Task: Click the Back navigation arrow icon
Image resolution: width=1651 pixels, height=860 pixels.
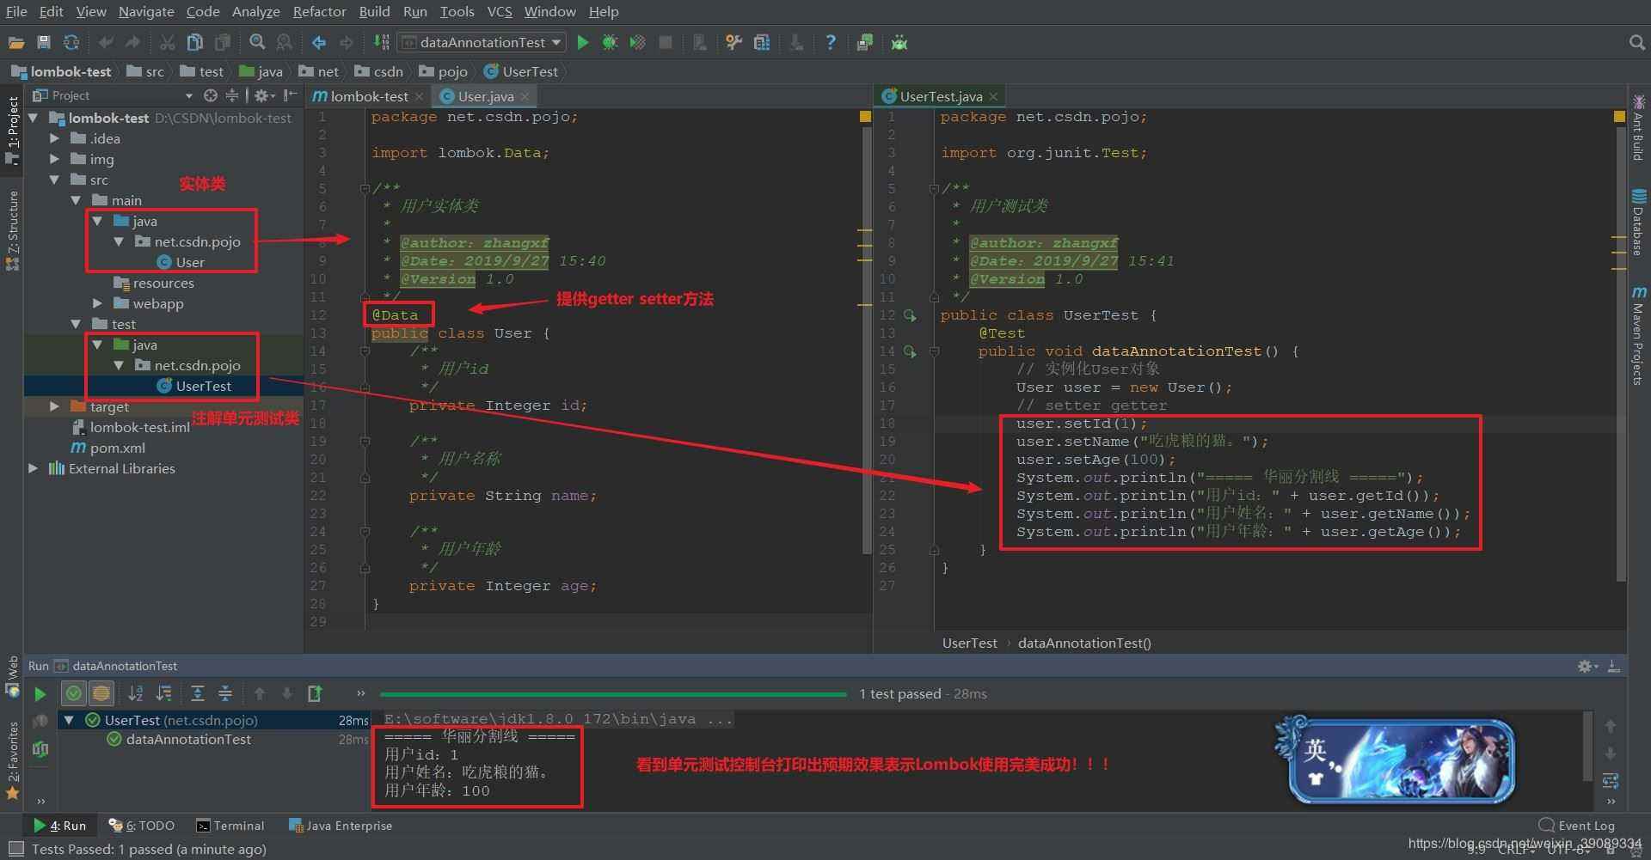Action: (319, 42)
